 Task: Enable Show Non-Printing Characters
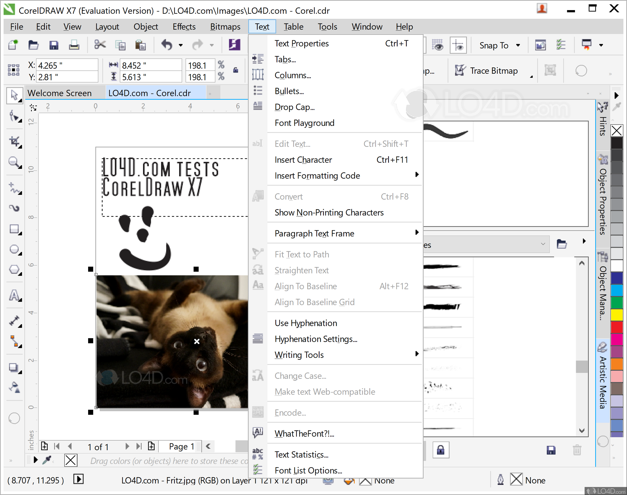pos(329,212)
